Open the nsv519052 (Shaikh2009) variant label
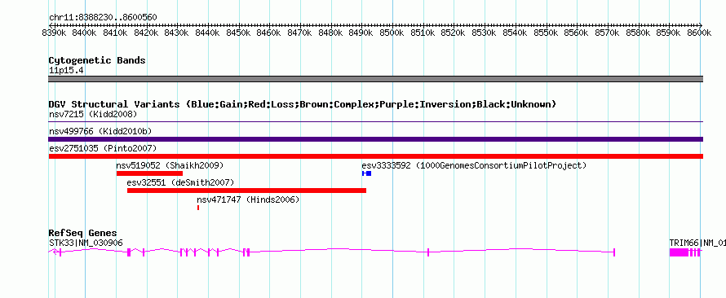The width and height of the screenshot is (726, 298). [170, 165]
